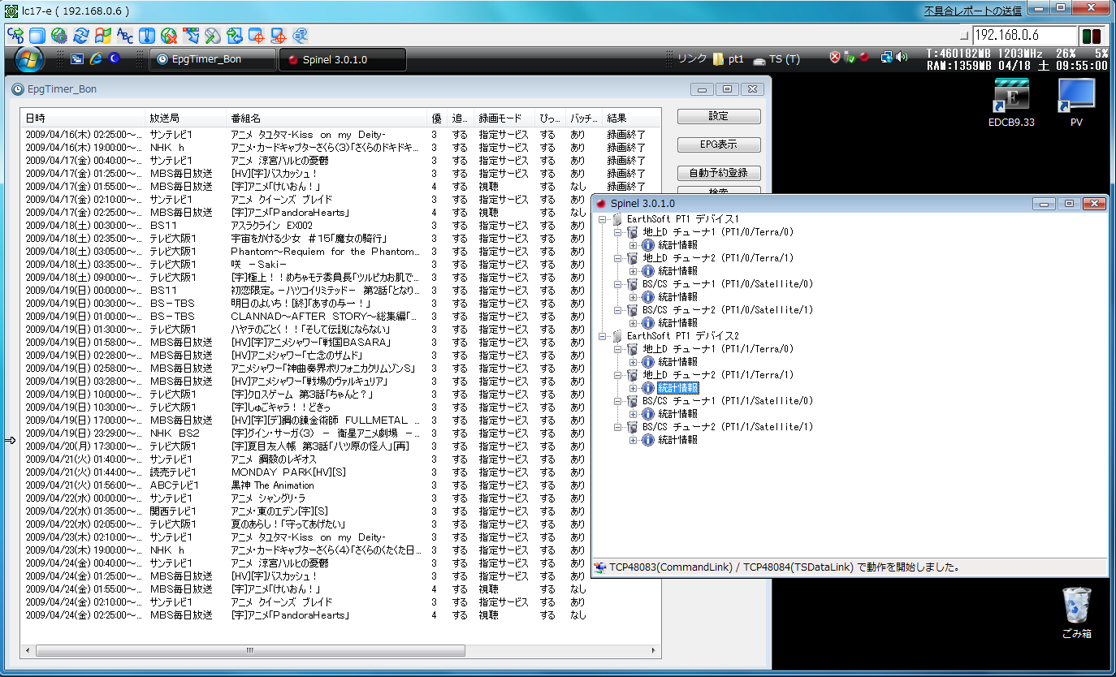This screenshot has height=677, width=1116.
Task: Open the 不具合レポートの送信 link
Action: (x=973, y=11)
